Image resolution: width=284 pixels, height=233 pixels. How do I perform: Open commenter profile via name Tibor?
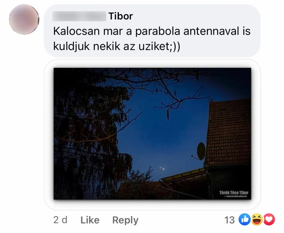[121, 16]
